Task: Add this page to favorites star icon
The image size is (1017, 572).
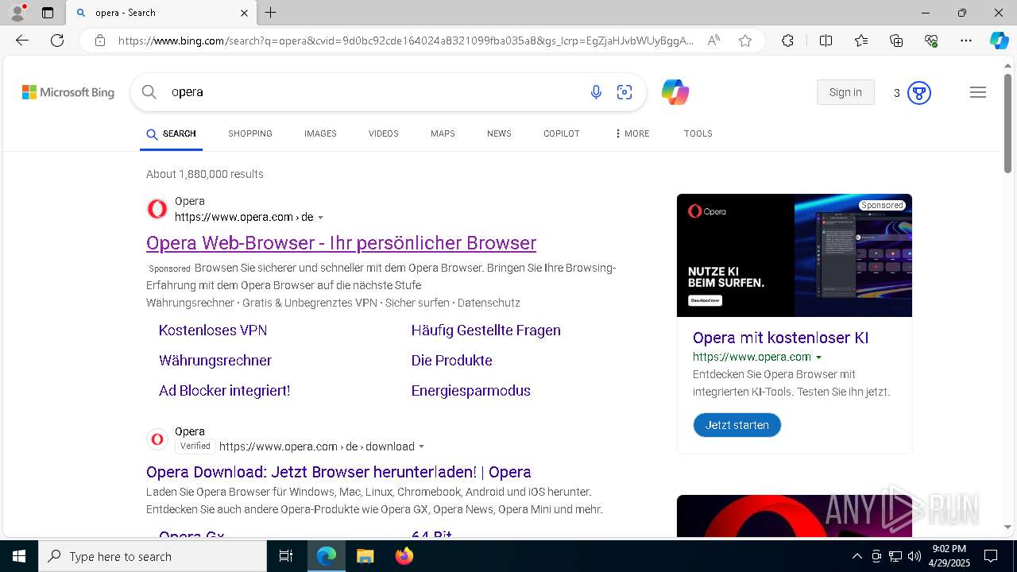Action: pyautogui.click(x=745, y=41)
